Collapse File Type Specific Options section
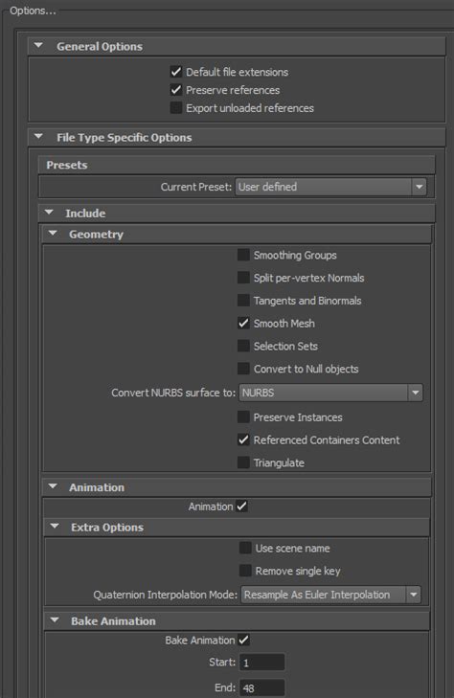 (38, 137)
